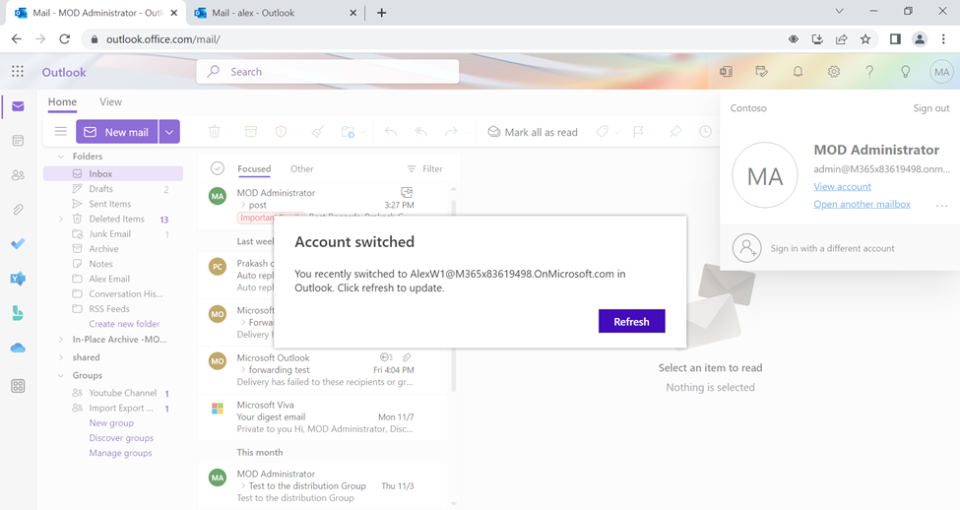This screenshot has width=960, height=510.
Task: Select the Focused inbox tab
Action: 254,168
